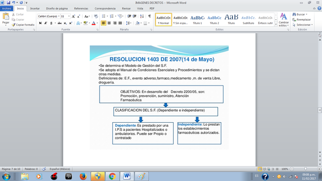Click the Sort icon
The height and width of the screenshot is (181, 322).
[142, 16]
